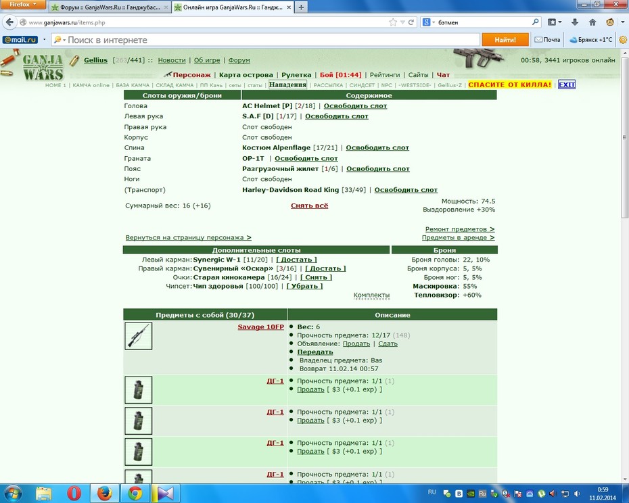Viewport: 629px width, 503px height.
Task: Click Убрать for Чип здоровья
Action: point(304,286)
